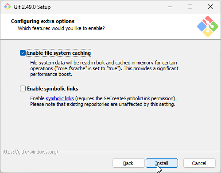Cancel the Git setup
Screen dimensions: 221x173
tap(199, 163)
